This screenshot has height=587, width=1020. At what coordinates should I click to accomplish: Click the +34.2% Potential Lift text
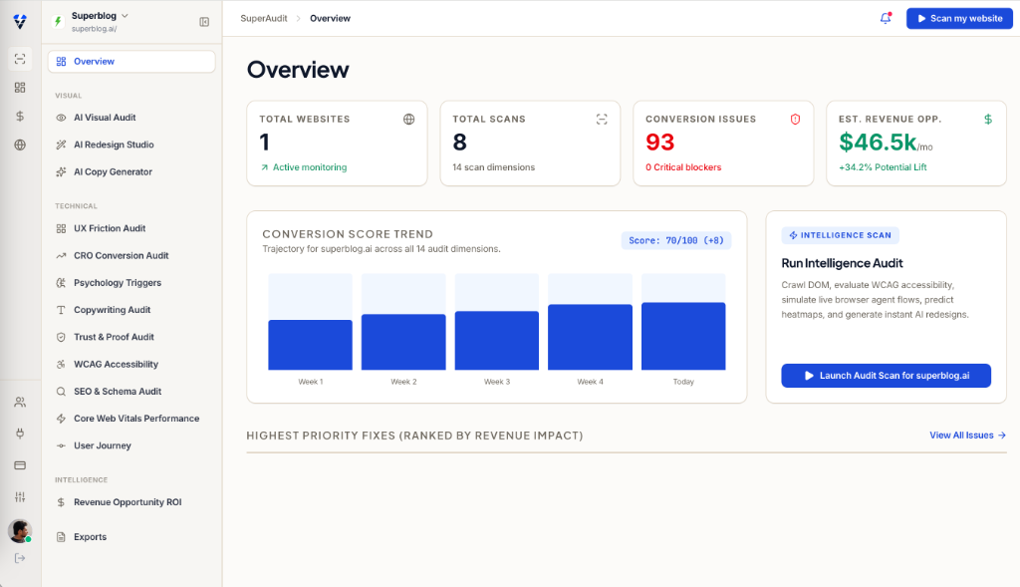tap(883, 167)
